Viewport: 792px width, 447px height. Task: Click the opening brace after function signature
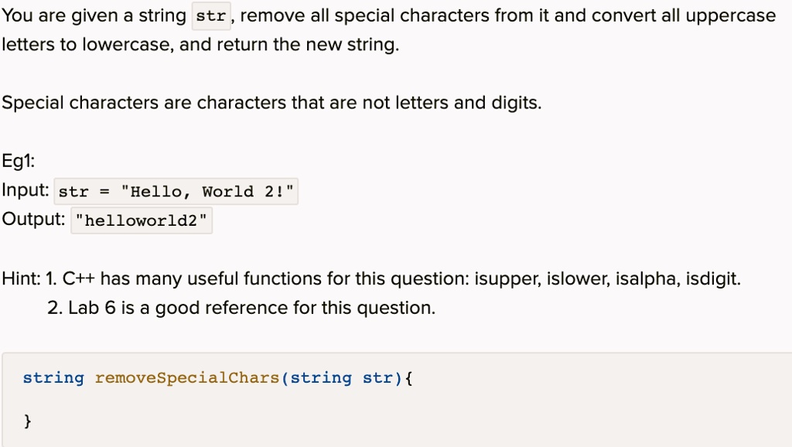pos(408,378)
